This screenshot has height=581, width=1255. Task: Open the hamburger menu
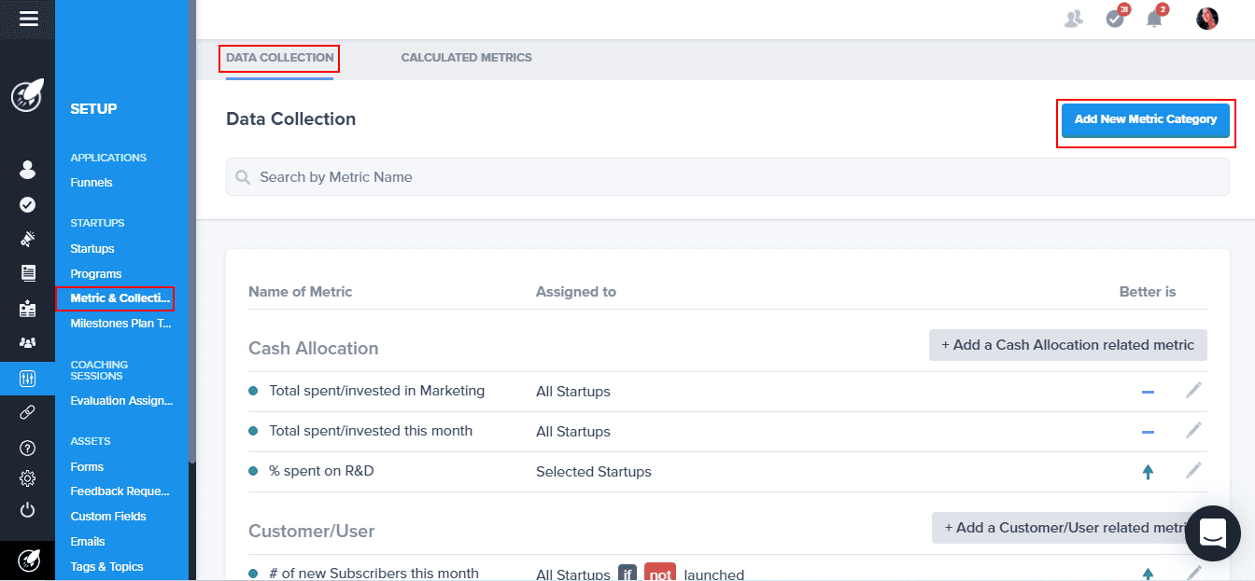28,18
